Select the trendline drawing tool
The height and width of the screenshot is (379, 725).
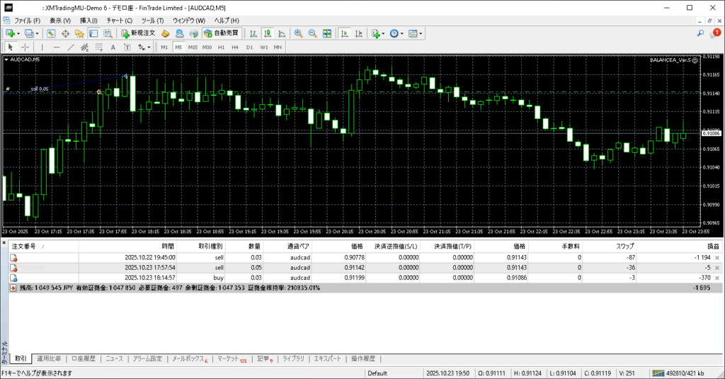tap(70, 47)
